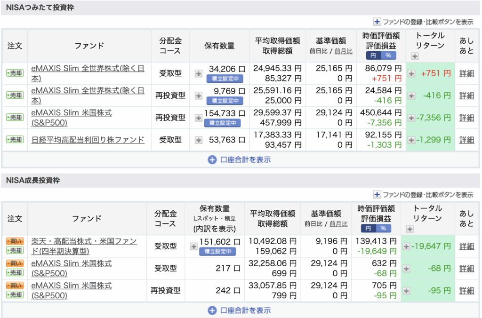Expand holdings plus icon beside 9,769 口

pyautogui.click(x=199, y=95)
